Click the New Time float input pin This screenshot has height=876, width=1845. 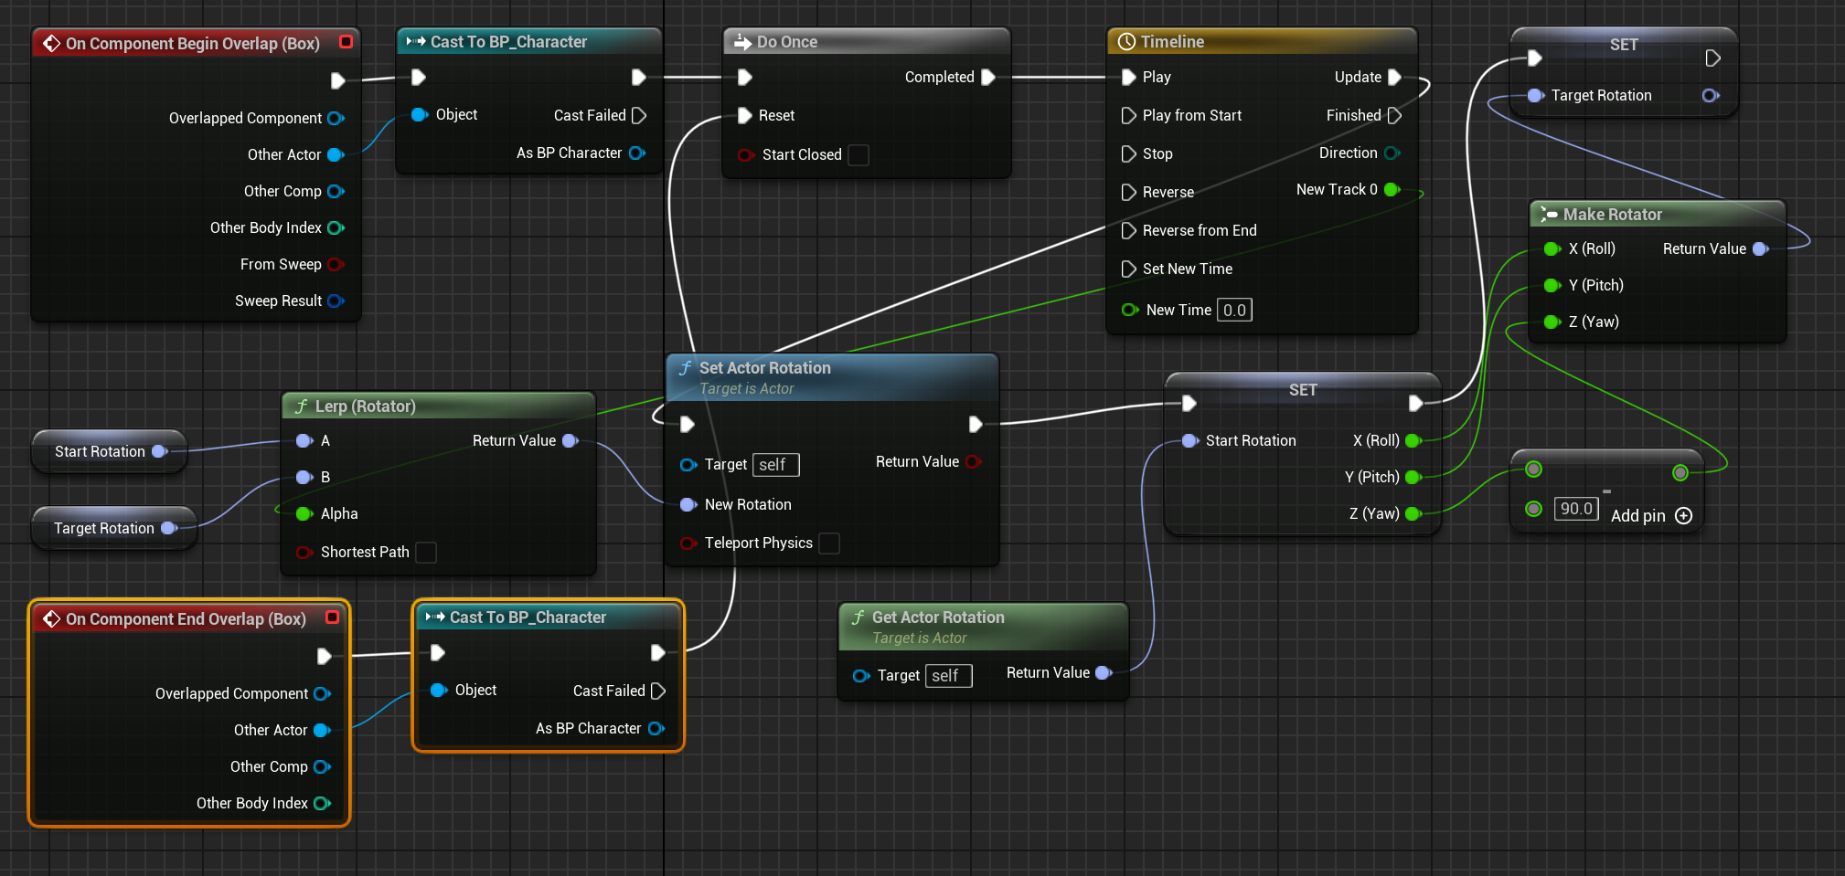click(x=1130, y=311)
